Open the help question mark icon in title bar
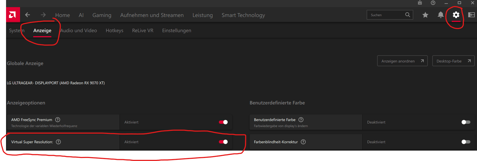This screenshot has height=161, width=477. point(433,3)
